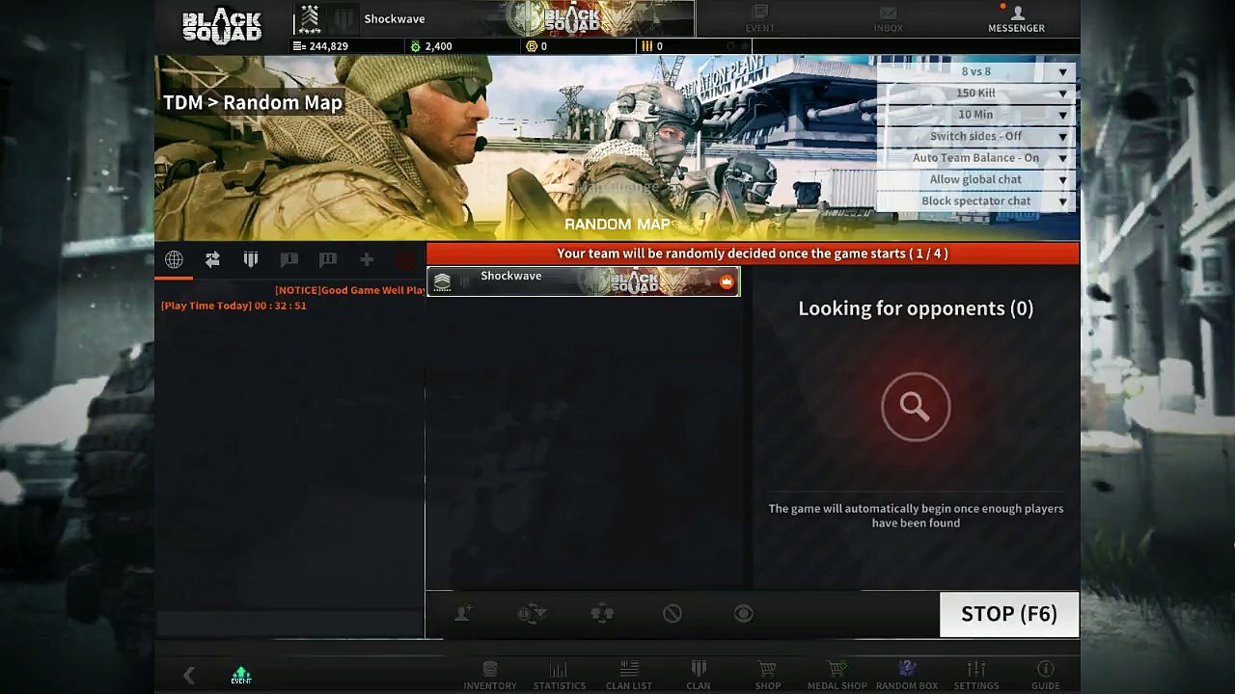Expand the 8 vs 8 player count dropdown
1235x694 pixels.
click(x=976, y=71)
